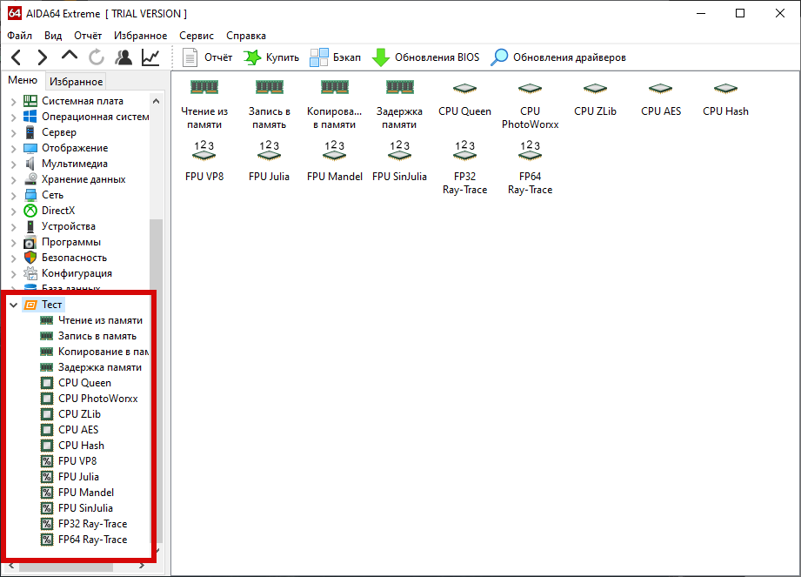
Task: Click the Купить button
Action: coord(271,57)
